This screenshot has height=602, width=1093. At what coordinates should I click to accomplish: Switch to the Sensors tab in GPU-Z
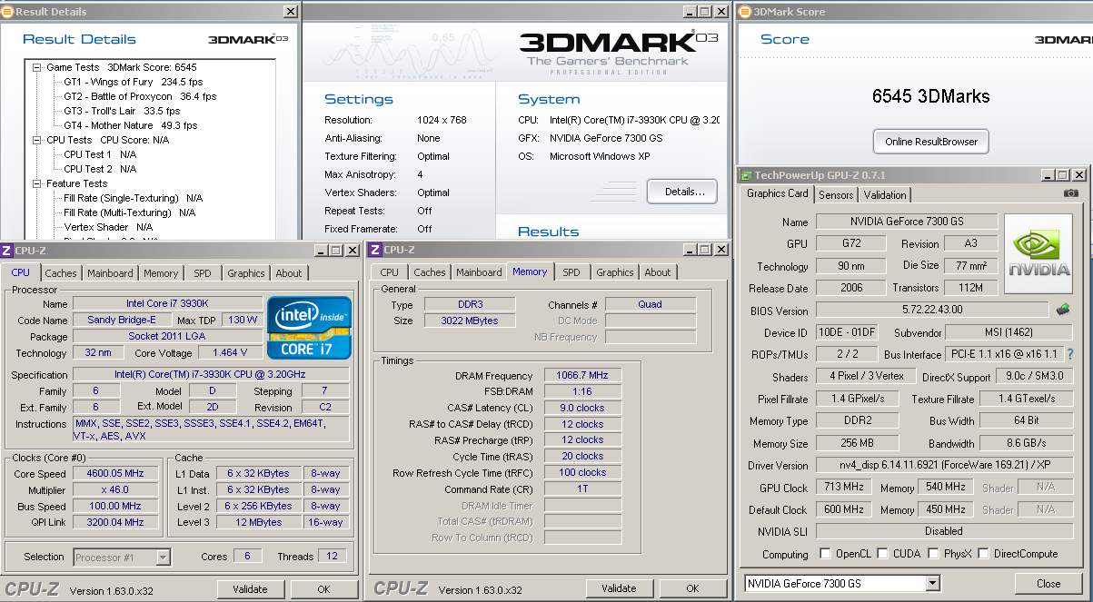coord(836,194)
